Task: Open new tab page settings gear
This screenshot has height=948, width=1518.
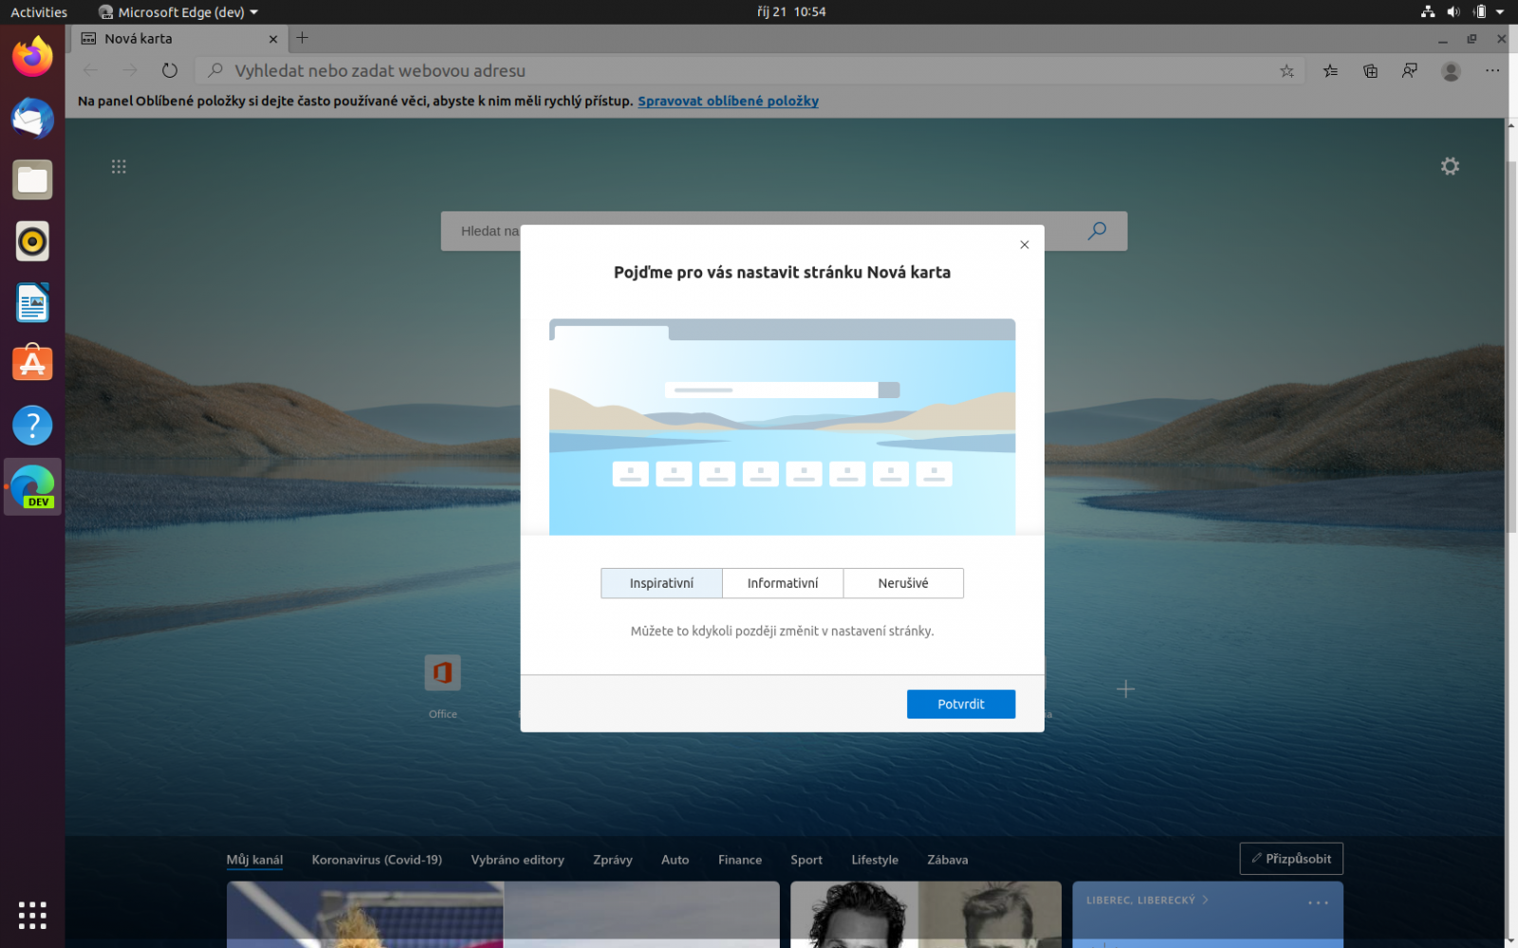Action: [1450, 166]
